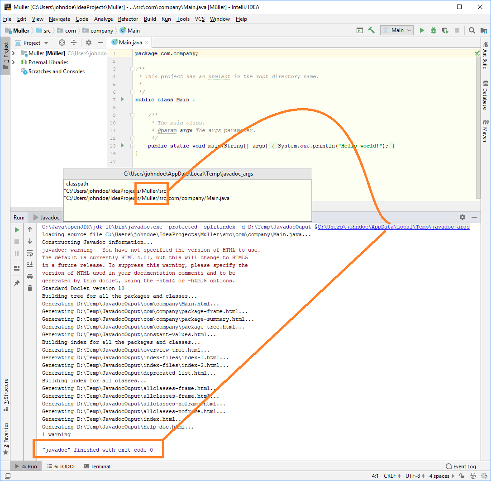491x481 pixels.
Task: Toggle soft-wrap in the Run console
Action: click(29, 253)
